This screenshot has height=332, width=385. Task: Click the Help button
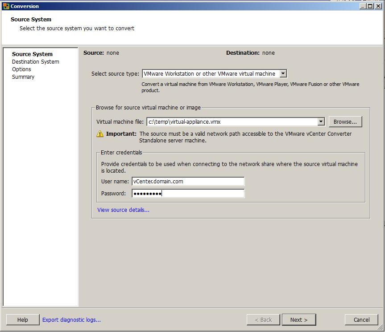pos(22,320)
